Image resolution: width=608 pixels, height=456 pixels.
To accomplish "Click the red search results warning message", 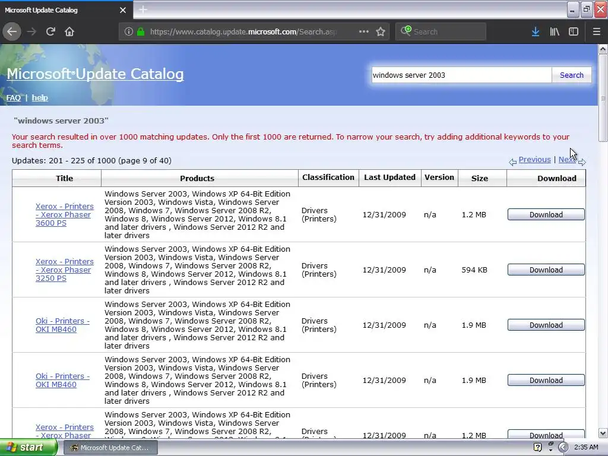I will [x=290, y=141].
